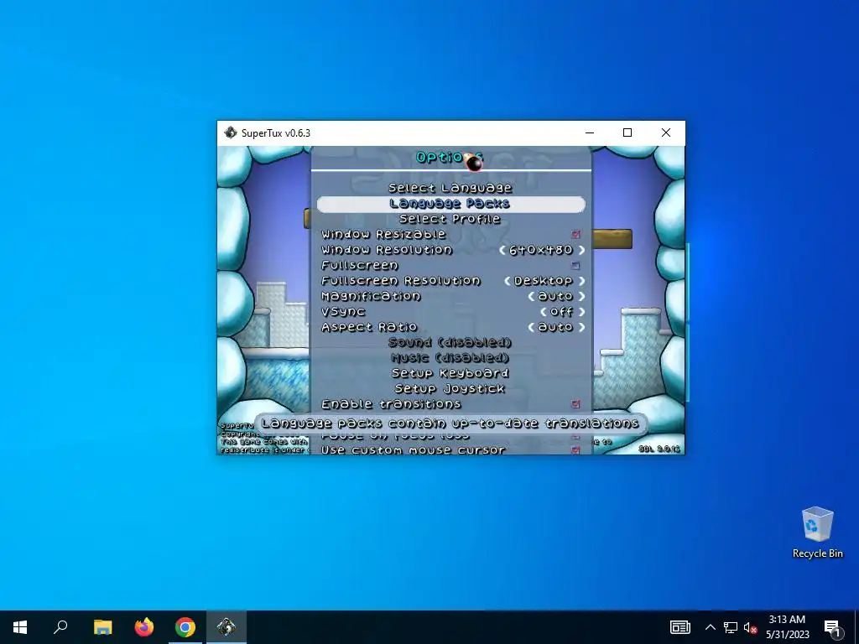Launch Google Chrome from taskbar

click(x=185, y=627)
